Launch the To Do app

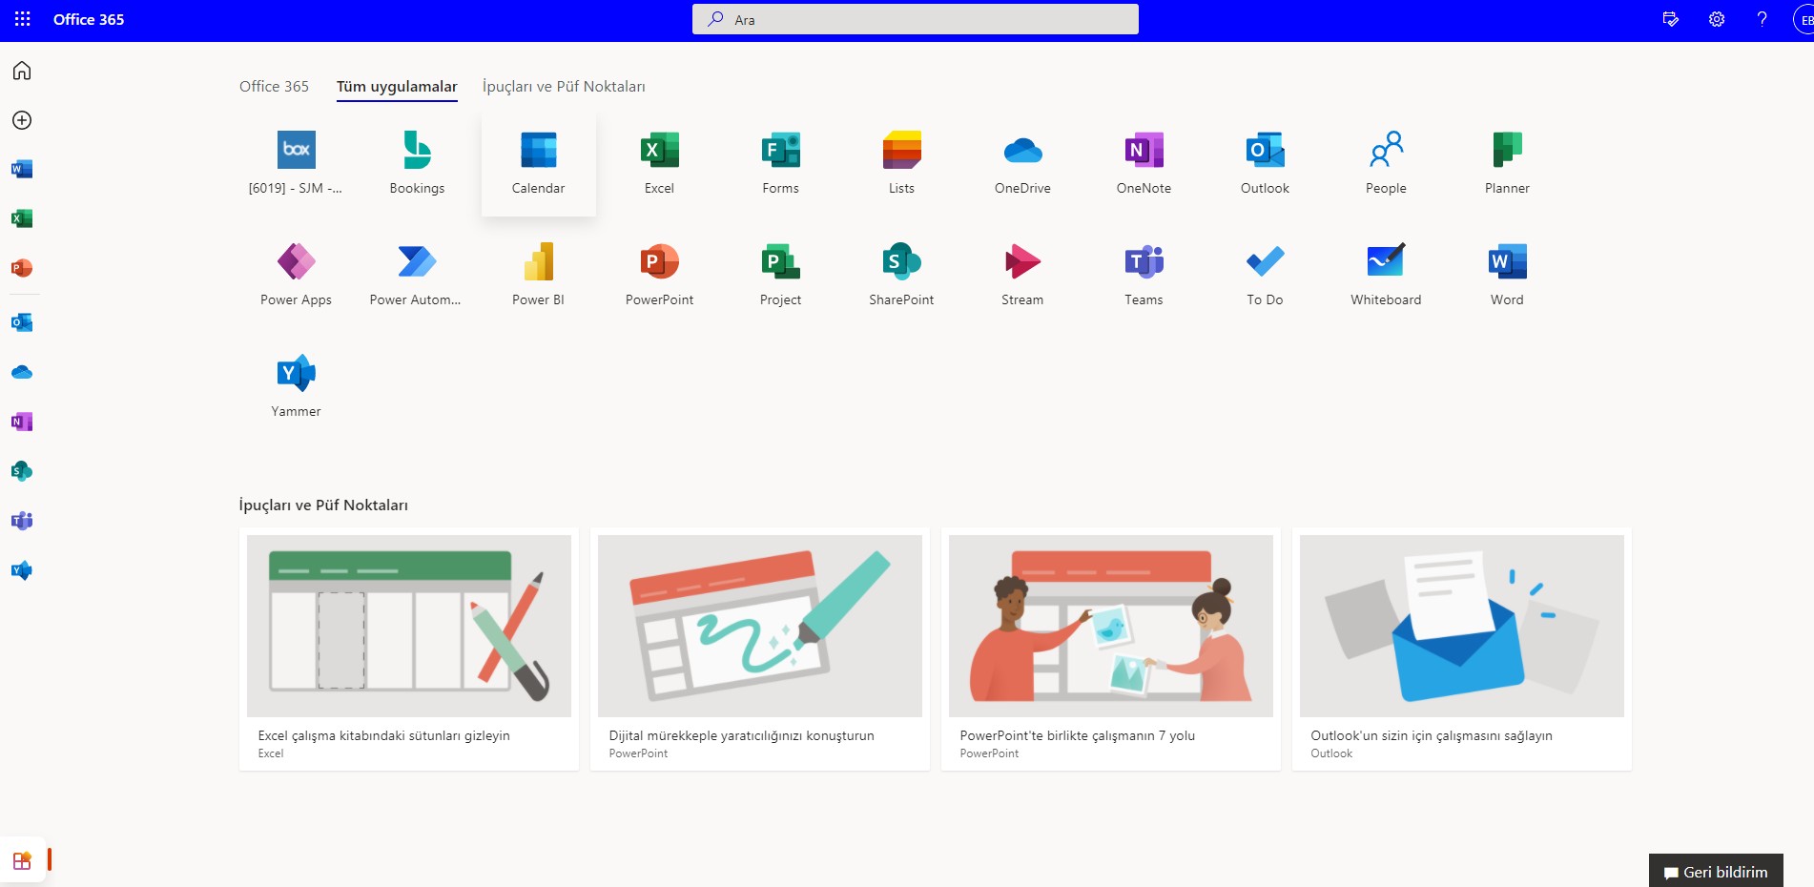click(x=1264, y=274)
